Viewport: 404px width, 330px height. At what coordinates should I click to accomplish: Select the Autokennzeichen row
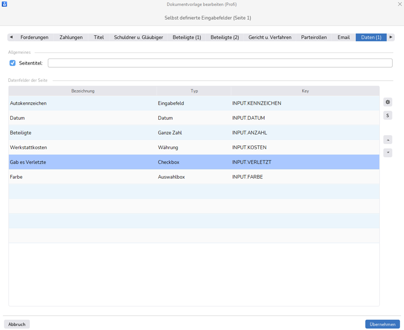pyautogui.click(x=194, y=103)
